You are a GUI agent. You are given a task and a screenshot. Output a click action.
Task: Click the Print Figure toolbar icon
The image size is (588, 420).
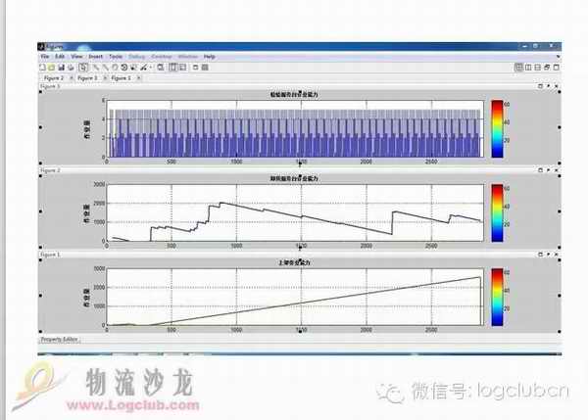[69, 67]
